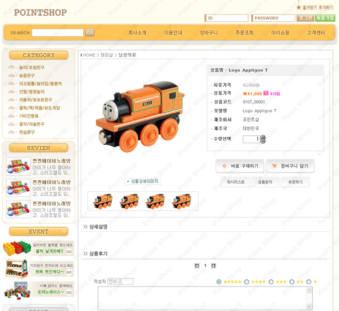Select category 자동차/로보트완구
The height and width of the screenshot is (311, 339).
tap(35, 100)
